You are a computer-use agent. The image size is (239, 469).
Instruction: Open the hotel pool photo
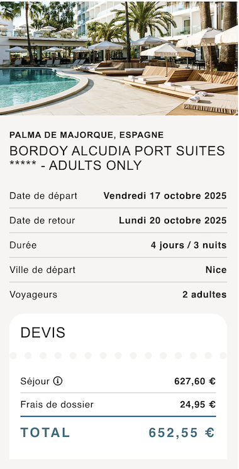click(x=119, y=58)
